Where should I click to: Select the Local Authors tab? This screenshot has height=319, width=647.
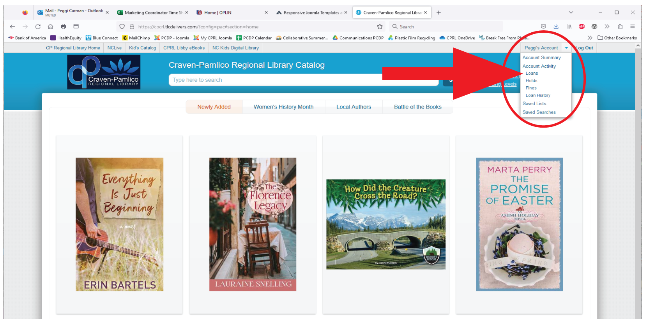pyautogui.click(x=354, y=107)
